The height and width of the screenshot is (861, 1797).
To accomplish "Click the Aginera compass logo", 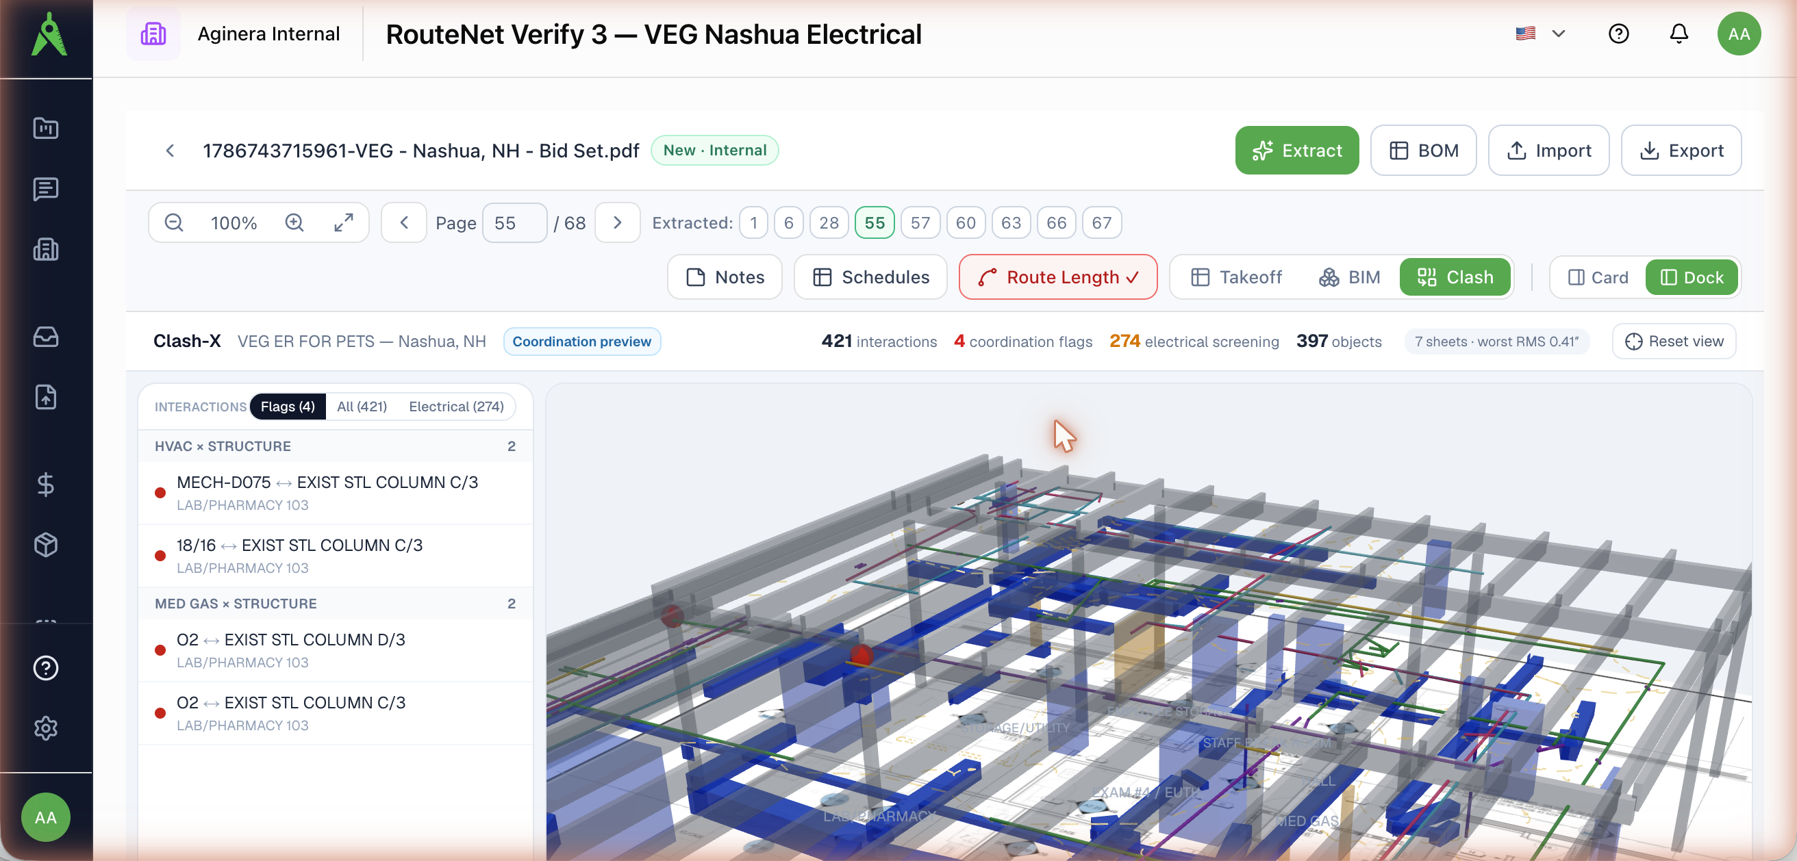I will pos(49,34).
